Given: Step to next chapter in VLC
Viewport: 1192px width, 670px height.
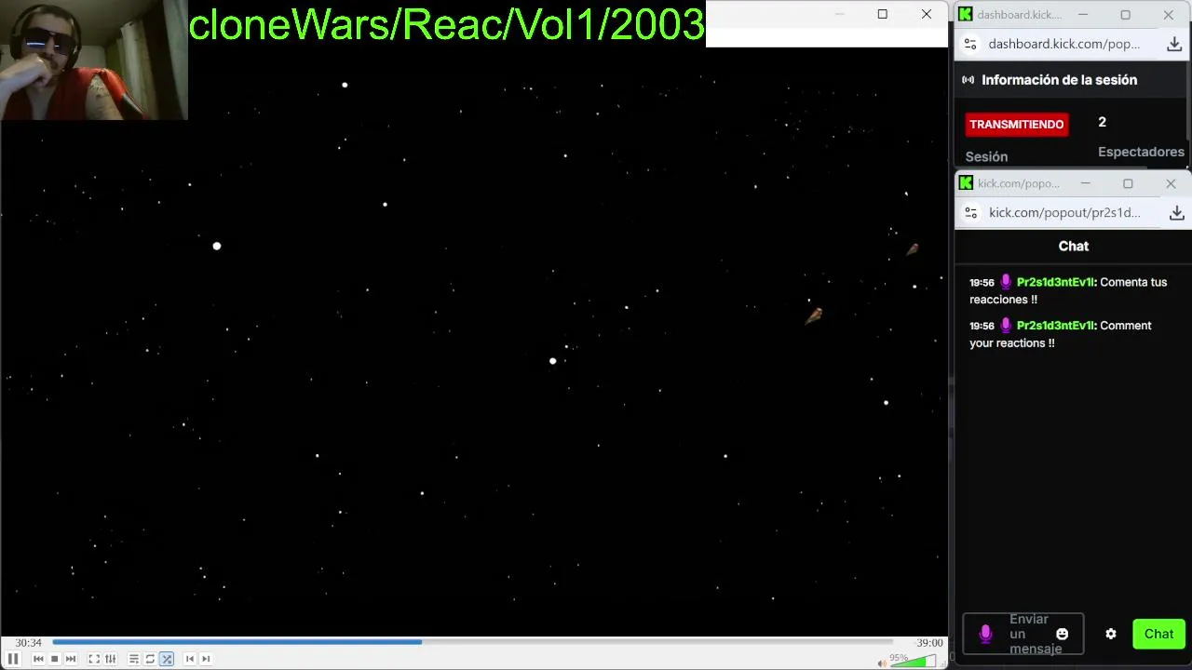Looking at the screenshot, I should [207, 659].
